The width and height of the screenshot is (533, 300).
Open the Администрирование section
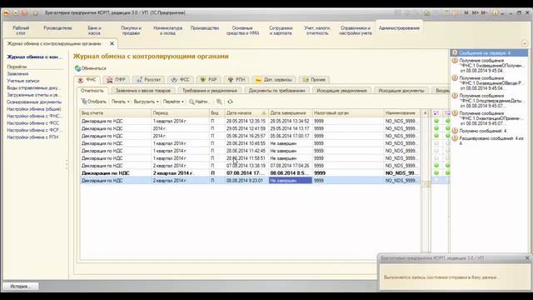tap(399, 28)
